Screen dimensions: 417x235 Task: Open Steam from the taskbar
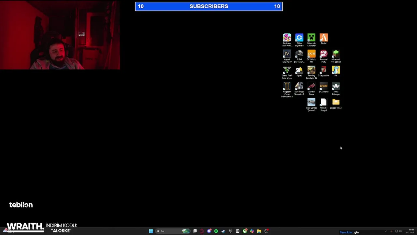(223, 231)
